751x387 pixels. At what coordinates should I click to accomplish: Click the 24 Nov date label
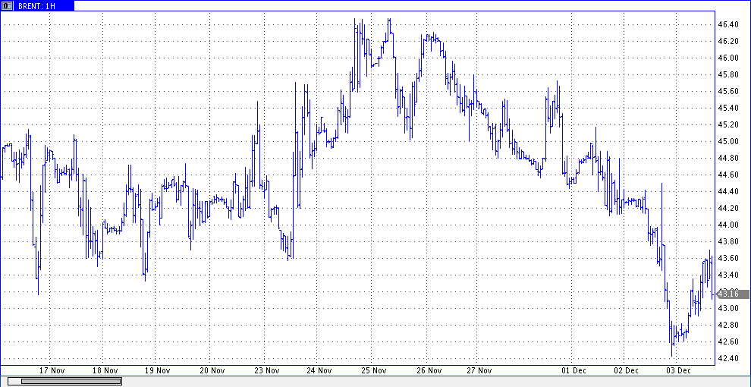click(319, 371)
